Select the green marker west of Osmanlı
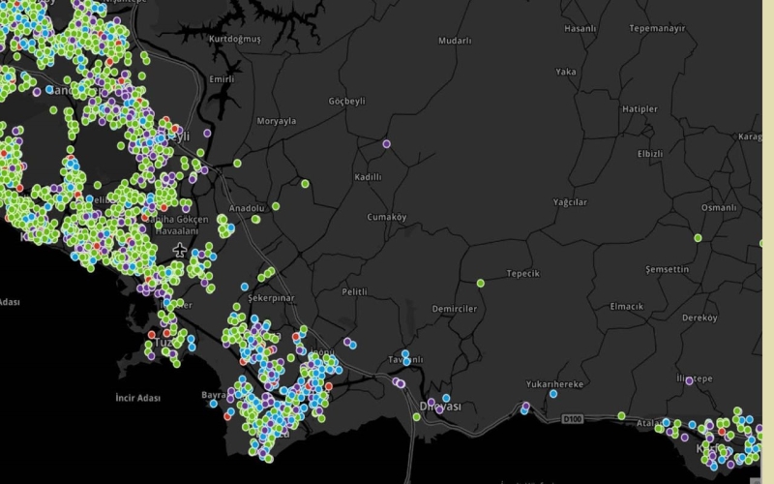 698,237
